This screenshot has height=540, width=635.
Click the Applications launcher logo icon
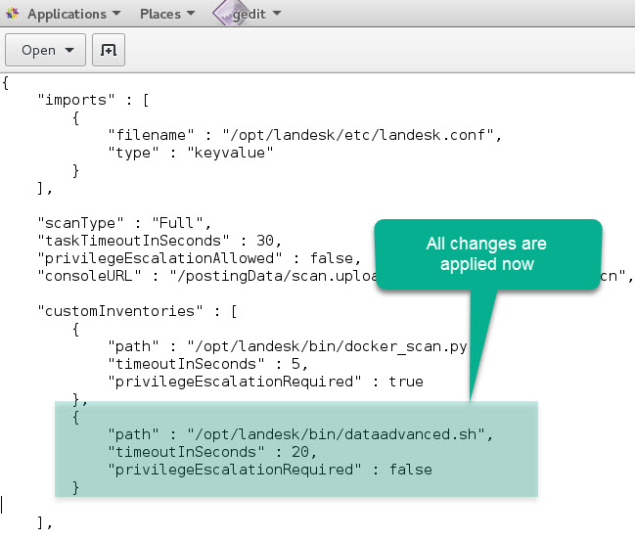pos(11,14)
